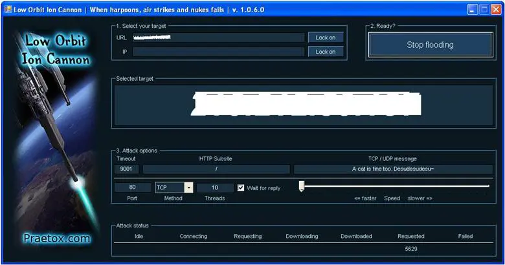505x265 pixels.
Task: Select the Timeout field showing 9001
Action: tap(126, 169)
